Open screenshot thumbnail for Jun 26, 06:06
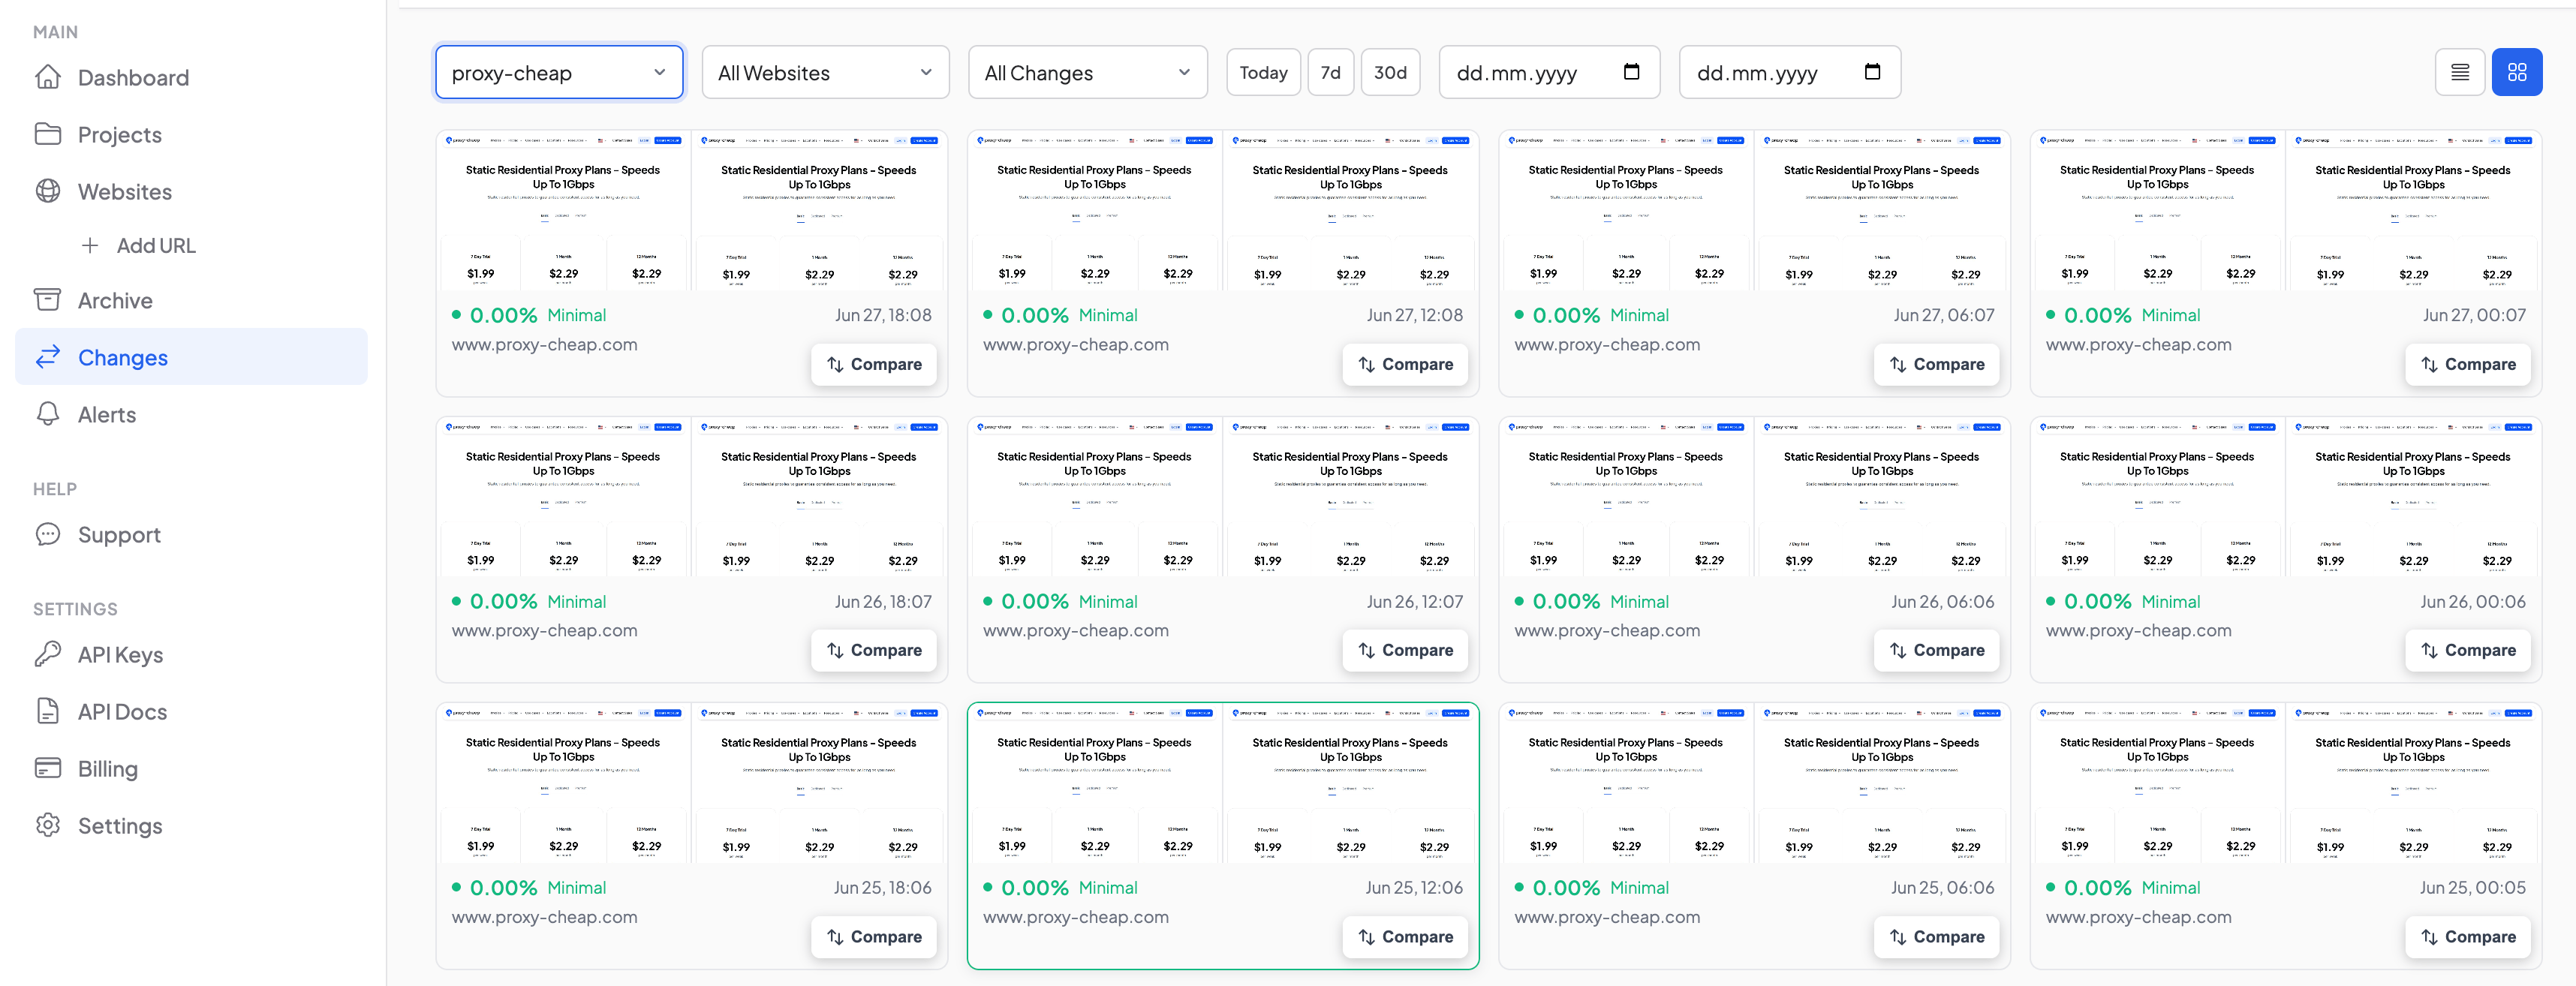The image size is (2576, 986). (1754, 497)
